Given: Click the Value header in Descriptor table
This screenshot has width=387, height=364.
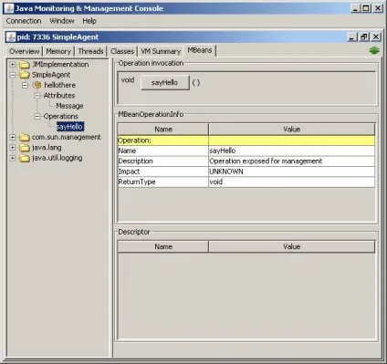Looking at the screenshot, I should click(292, 246).
